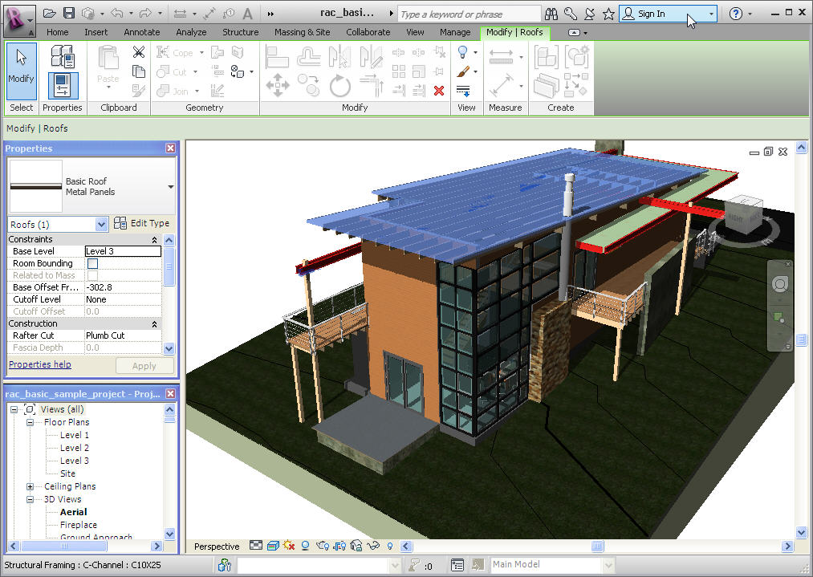
Task: Open the Properties help link
Action: 39,364
